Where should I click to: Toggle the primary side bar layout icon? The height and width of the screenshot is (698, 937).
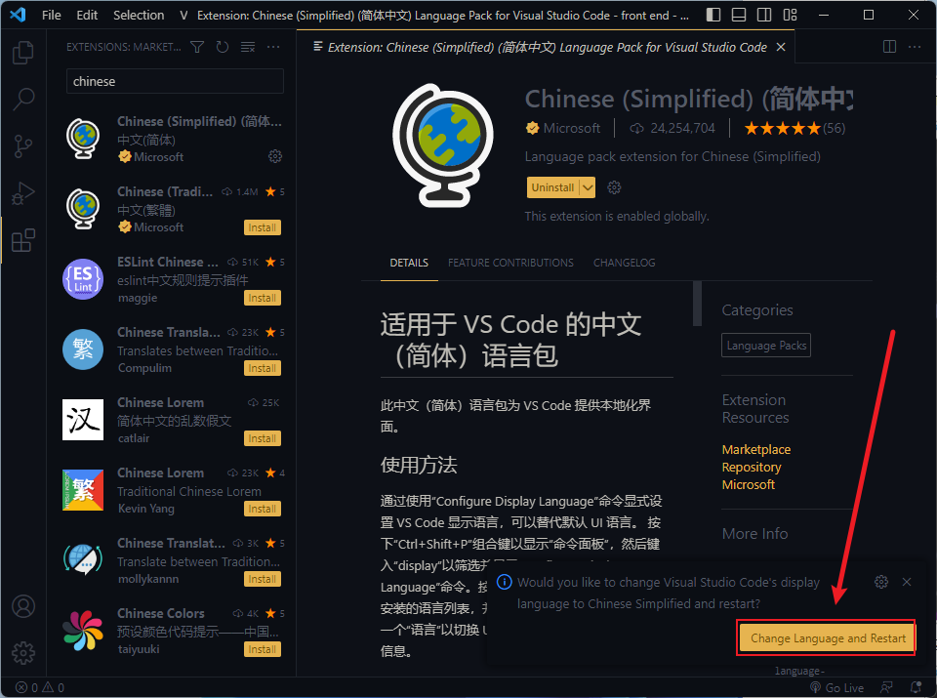[713, 15]
